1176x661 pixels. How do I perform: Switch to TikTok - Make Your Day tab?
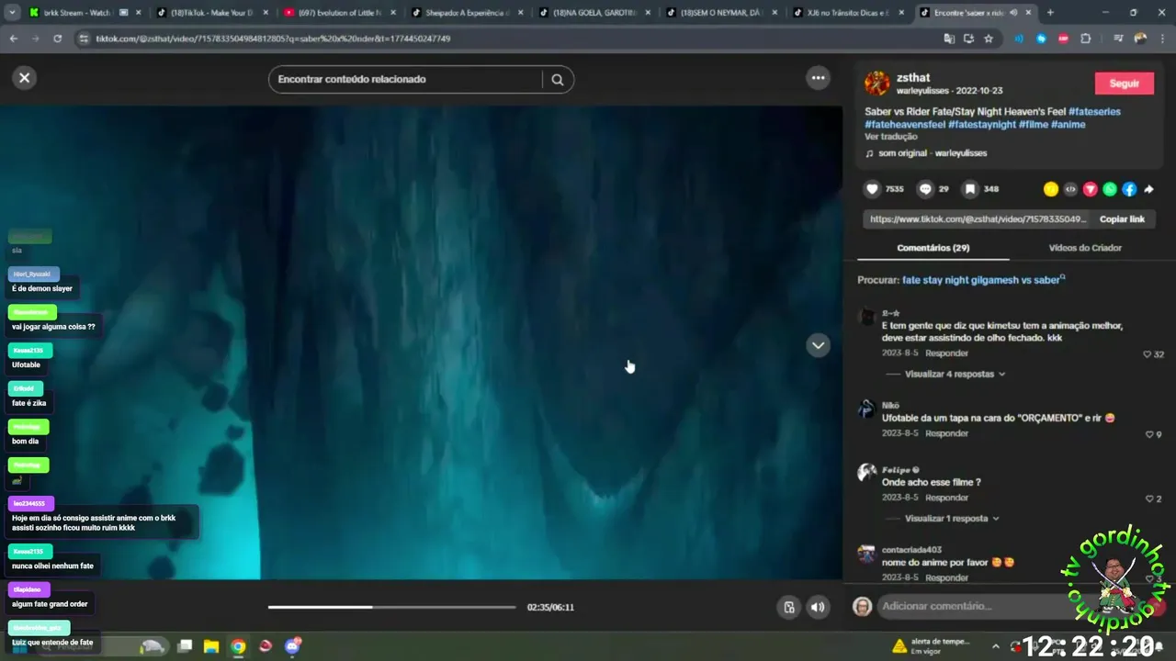coord(209,13)
